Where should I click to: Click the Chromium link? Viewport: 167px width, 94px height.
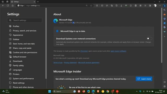click(84, 51)
